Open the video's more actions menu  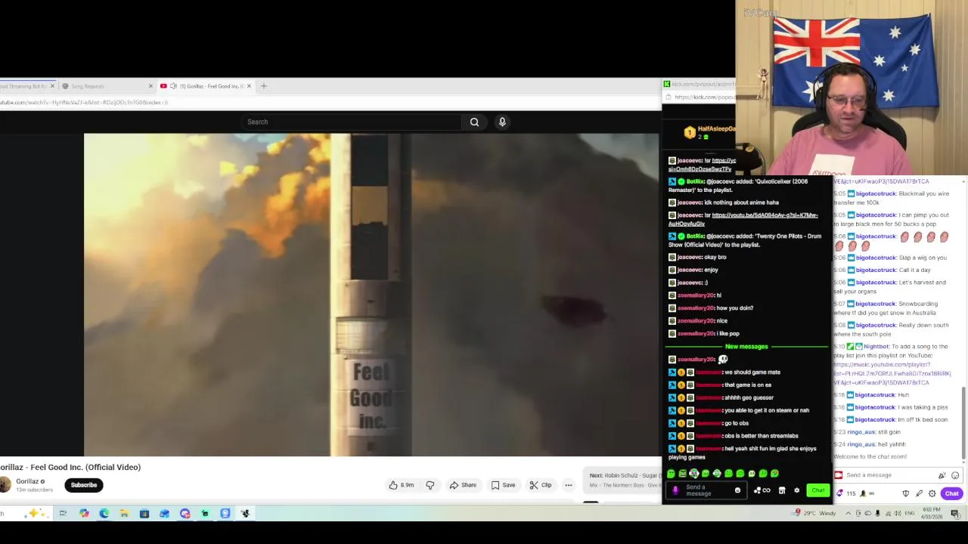pyautogui.click(x=568, y=485)
